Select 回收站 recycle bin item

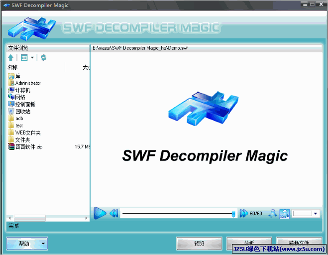click(19, 111)
